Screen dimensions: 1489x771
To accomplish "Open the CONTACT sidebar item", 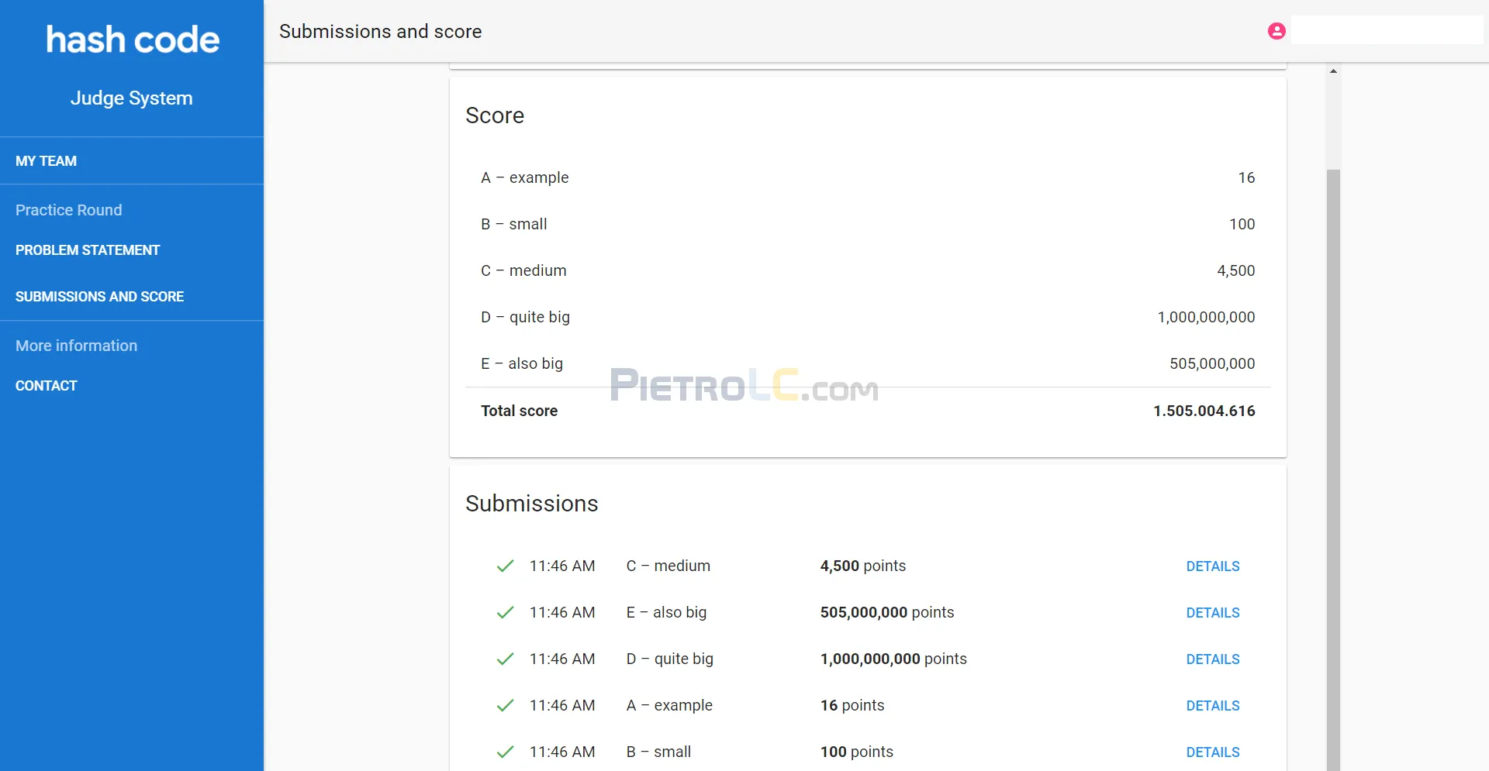I will (x=47, y=386).
